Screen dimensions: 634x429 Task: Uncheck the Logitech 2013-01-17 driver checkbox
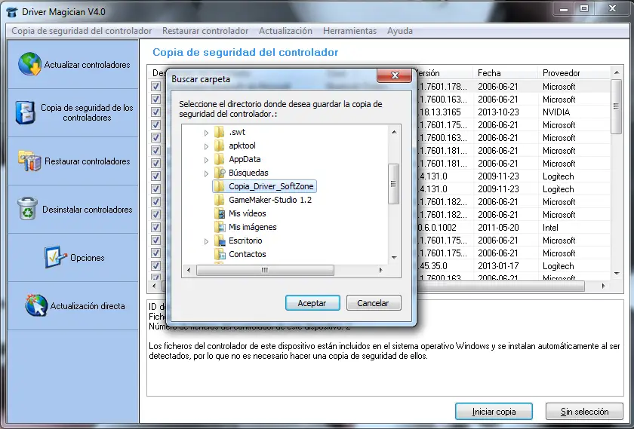(155, 266)
